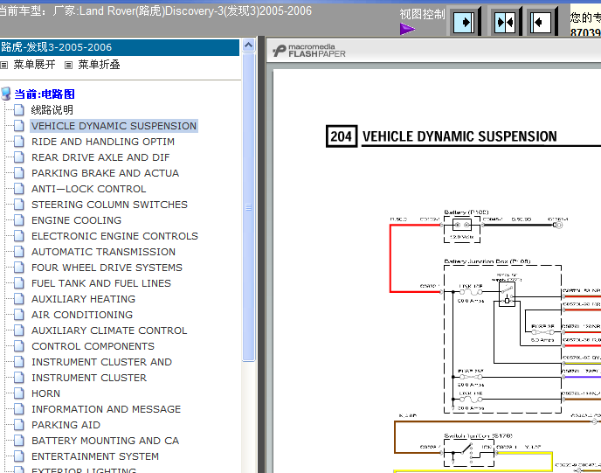This screenshot has width=601, height=473.
Task: Click page icon next to BATTERY MOUNTING AND CA
Action: click(x=19, y=441)
